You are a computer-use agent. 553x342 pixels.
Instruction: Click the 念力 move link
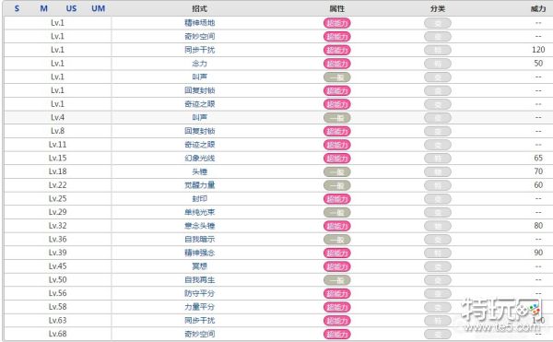click(200, 64)
